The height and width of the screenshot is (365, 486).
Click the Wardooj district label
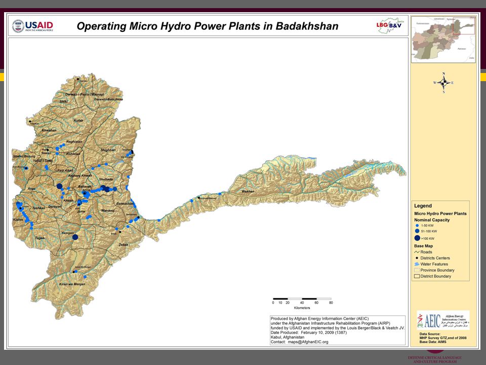108,211
